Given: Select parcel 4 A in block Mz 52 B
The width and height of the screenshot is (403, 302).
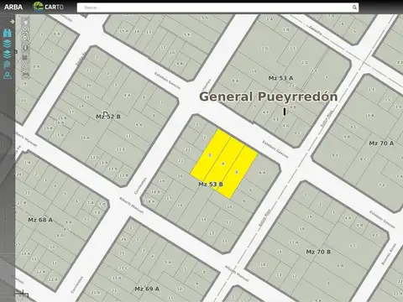Looking at the screenshot, I should point(127,96).
